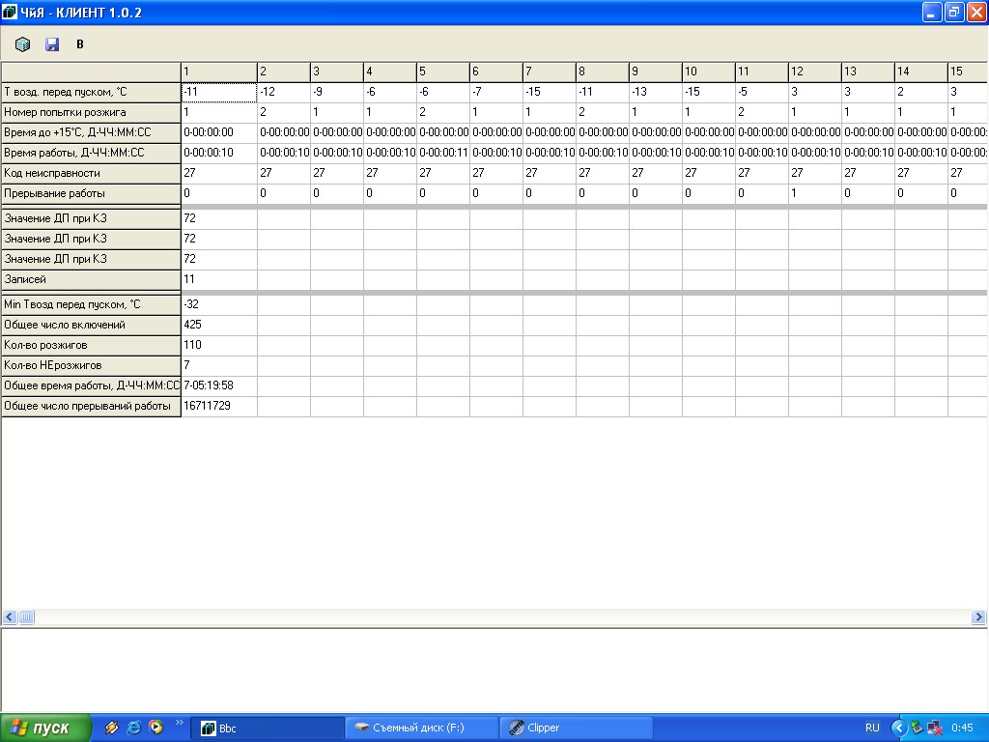
Task: Click the horizontal scrollbar right arrow
Action: pyautogui.click(x=978, y=617)
